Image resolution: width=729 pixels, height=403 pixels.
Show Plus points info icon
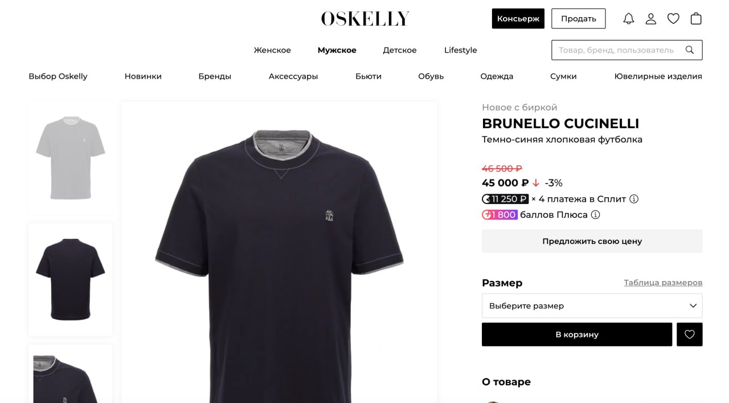pyautogui.click(x=596, y=215)
